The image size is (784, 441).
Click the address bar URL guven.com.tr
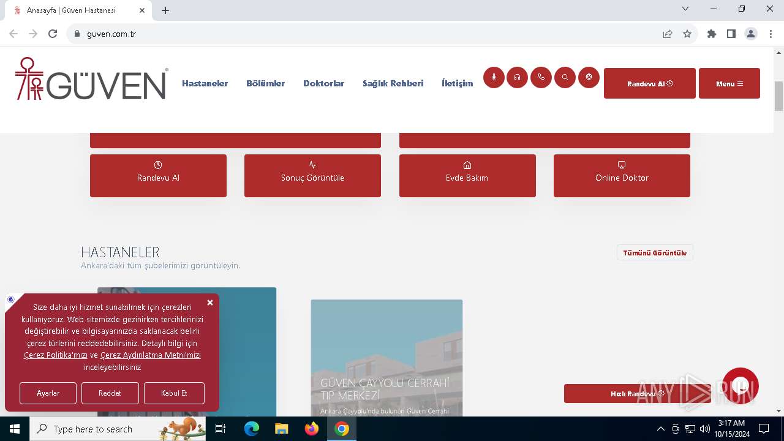click(111, 34)
